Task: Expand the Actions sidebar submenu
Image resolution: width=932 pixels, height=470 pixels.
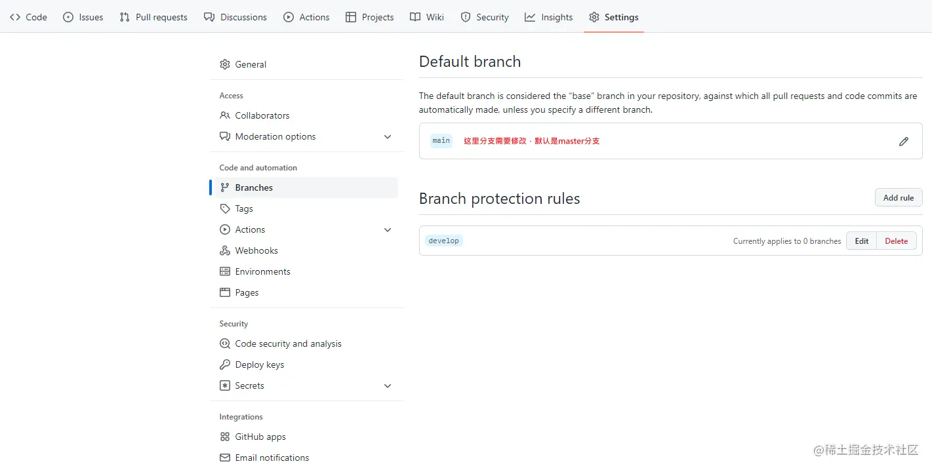Action: pos(388,229)
